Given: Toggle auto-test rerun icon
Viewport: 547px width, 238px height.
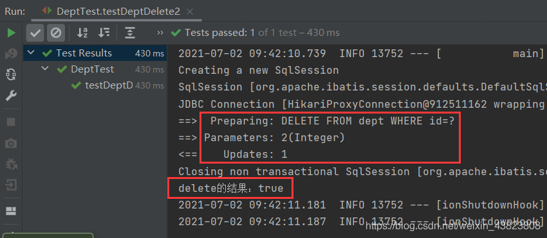Looking at the screenshot, I should 11,74.
